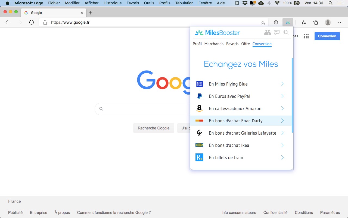
Task: Click the Ikea logo icon
Action: tap(200, 145)
